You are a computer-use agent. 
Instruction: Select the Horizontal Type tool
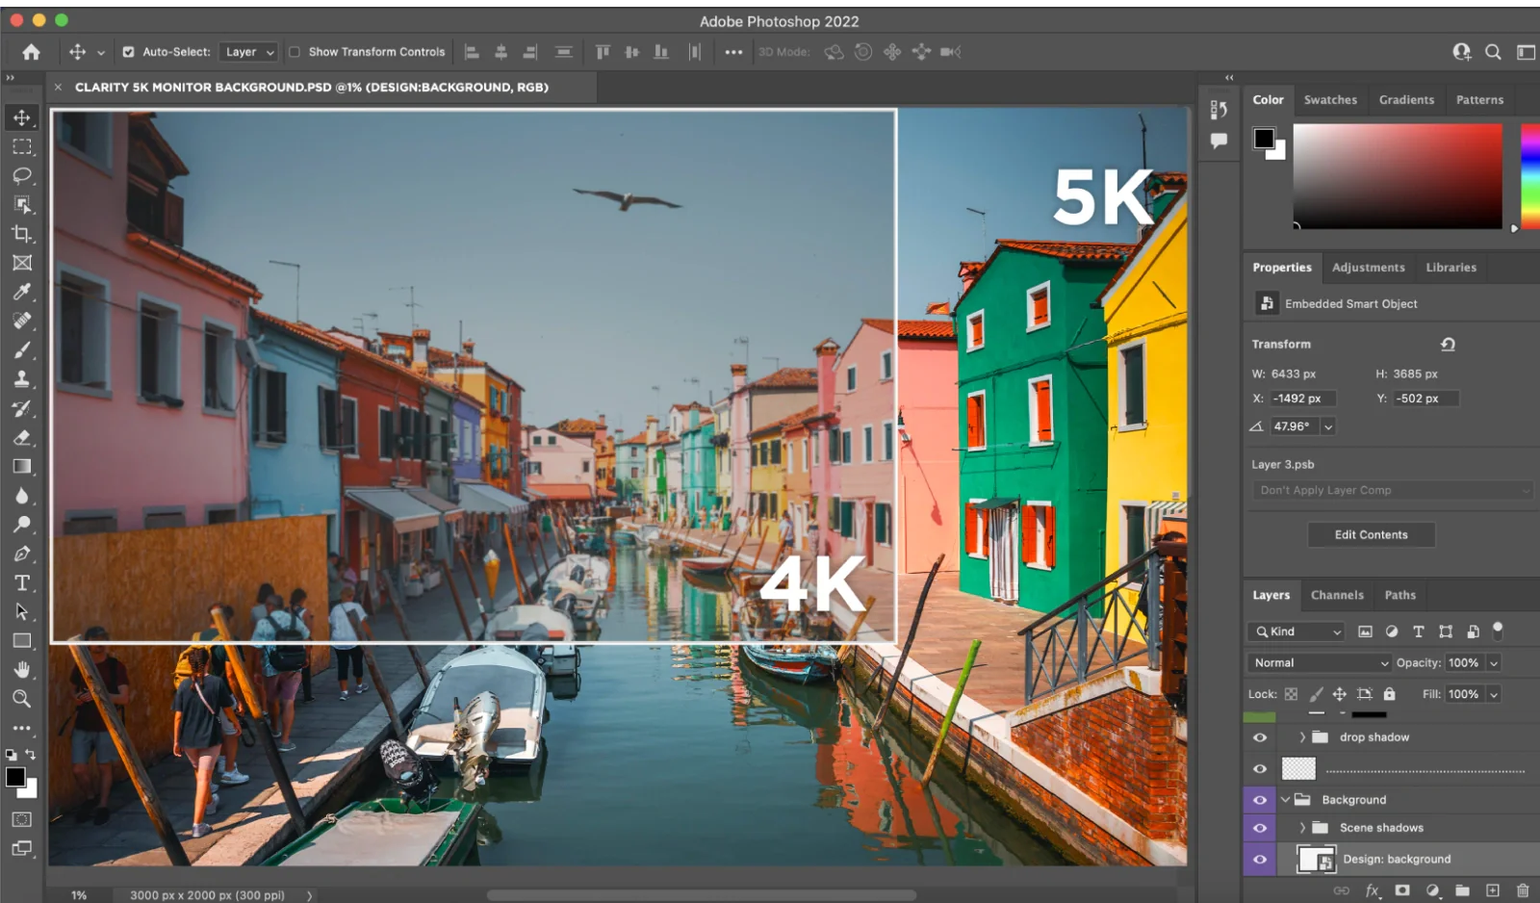(x=21, y=583)
